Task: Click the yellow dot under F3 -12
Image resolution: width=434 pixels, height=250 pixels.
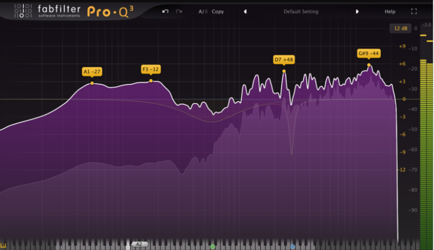Action: pyautogui.click(x=151, y=81)
